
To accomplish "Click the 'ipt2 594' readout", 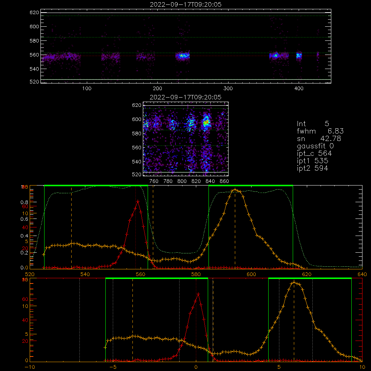I will [x=312, y=168].
